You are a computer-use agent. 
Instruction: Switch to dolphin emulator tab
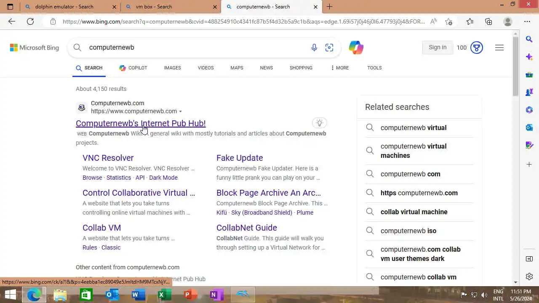click(64, 7)
